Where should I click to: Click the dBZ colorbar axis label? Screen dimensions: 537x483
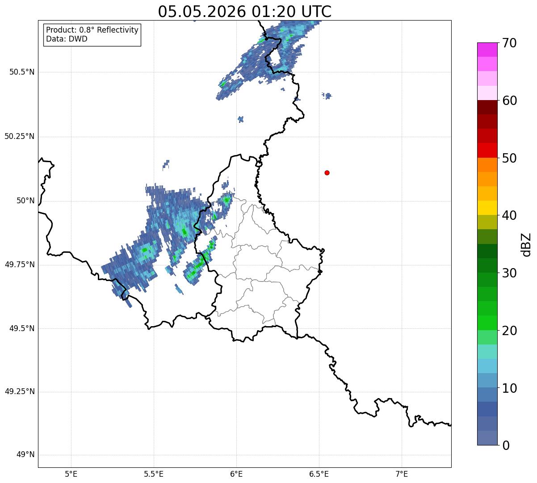point(526,244)
